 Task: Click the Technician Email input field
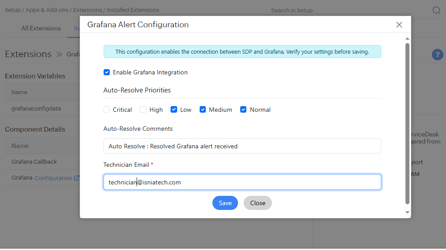click(x=242, y=182)
